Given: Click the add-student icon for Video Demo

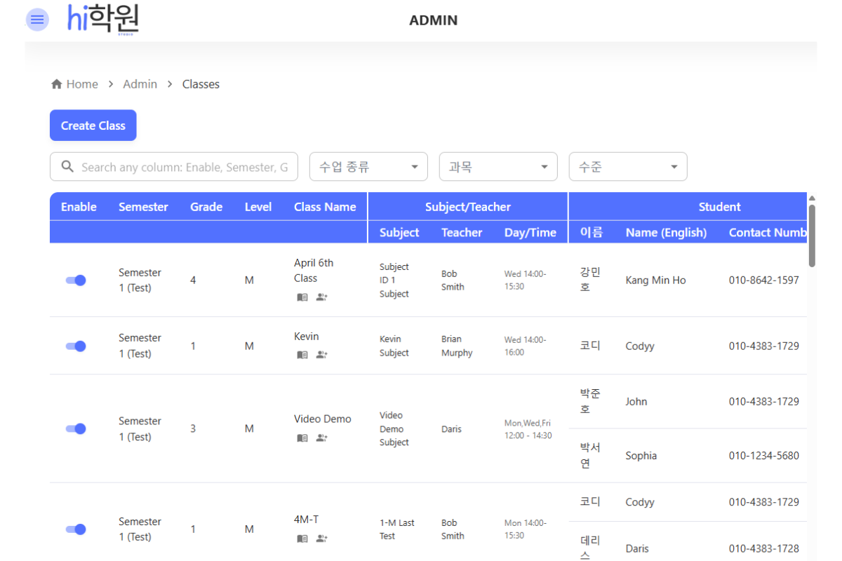Looking at the screenshot, I should click(321, 437).
